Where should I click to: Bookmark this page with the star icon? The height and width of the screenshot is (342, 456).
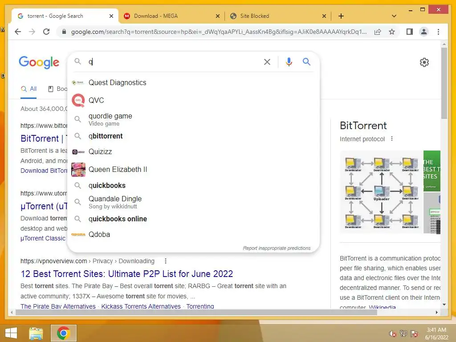[x=392, y=32]
